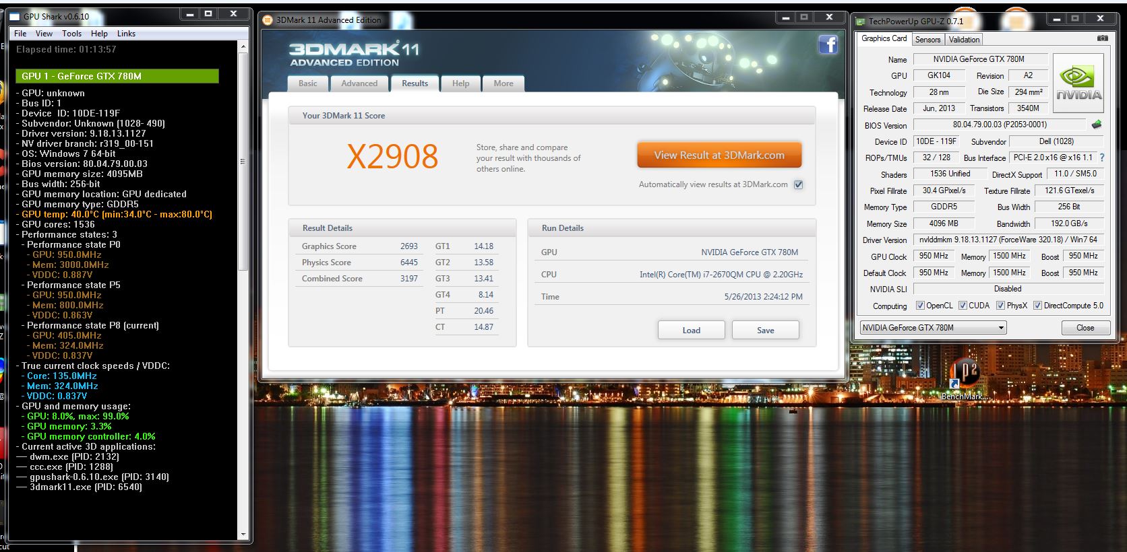Click the Physics Score value 6445

(x=408, y=263)
